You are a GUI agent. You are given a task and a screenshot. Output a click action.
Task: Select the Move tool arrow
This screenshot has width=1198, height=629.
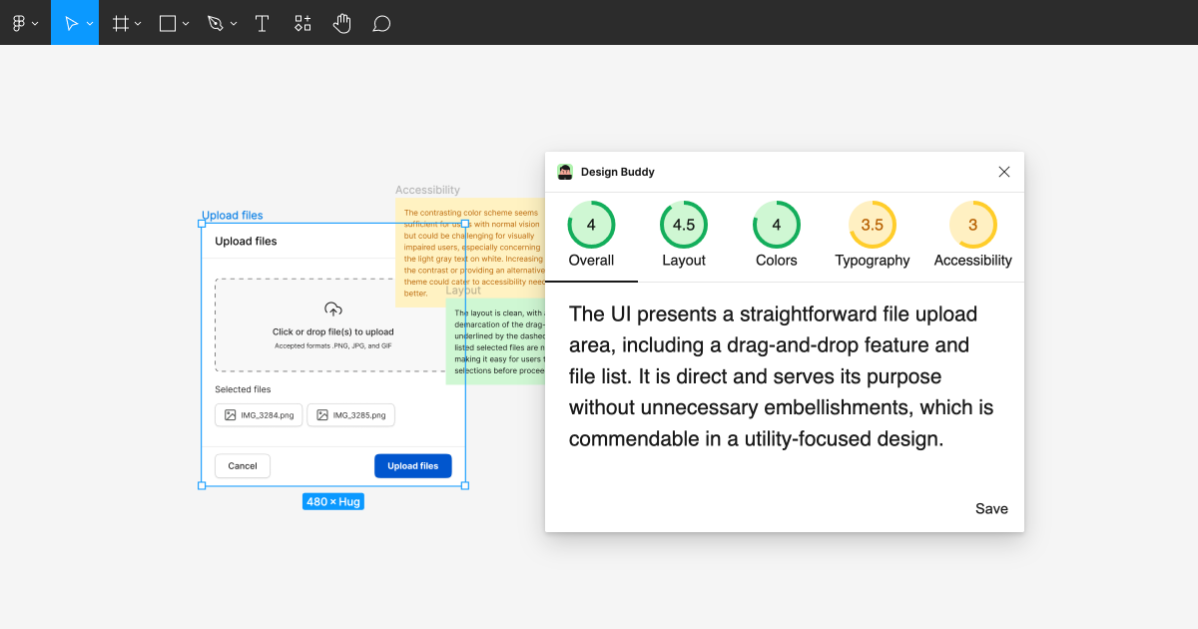pyautogui.click(x=71, y=23)
